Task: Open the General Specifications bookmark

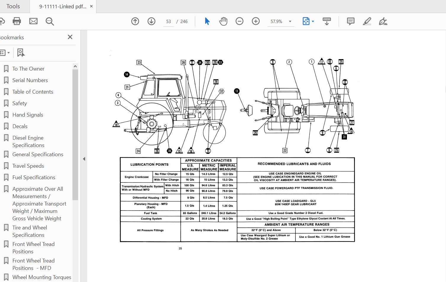Action: pos(38,154)
